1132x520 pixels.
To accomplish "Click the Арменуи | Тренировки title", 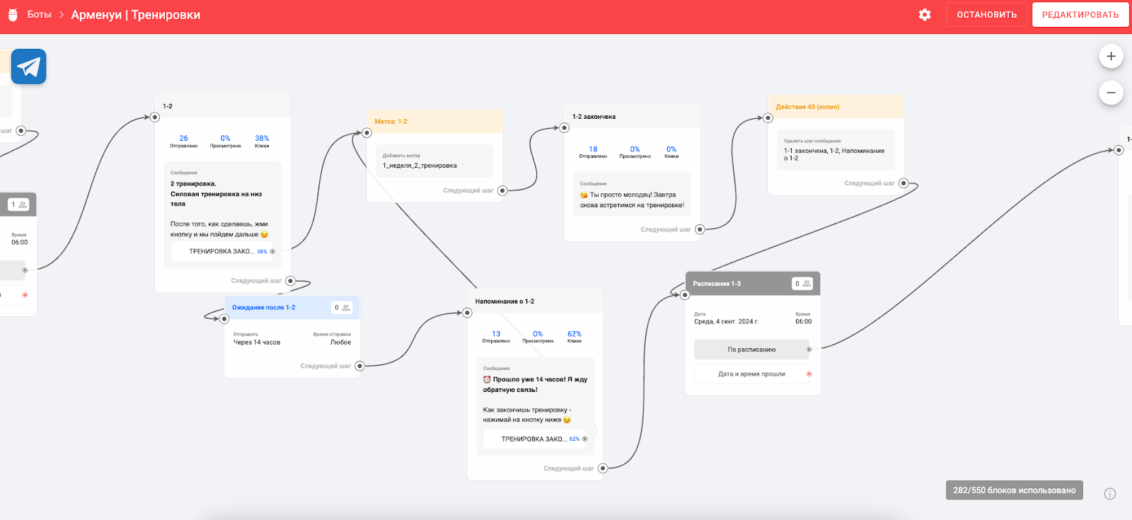I will [136, 15].
